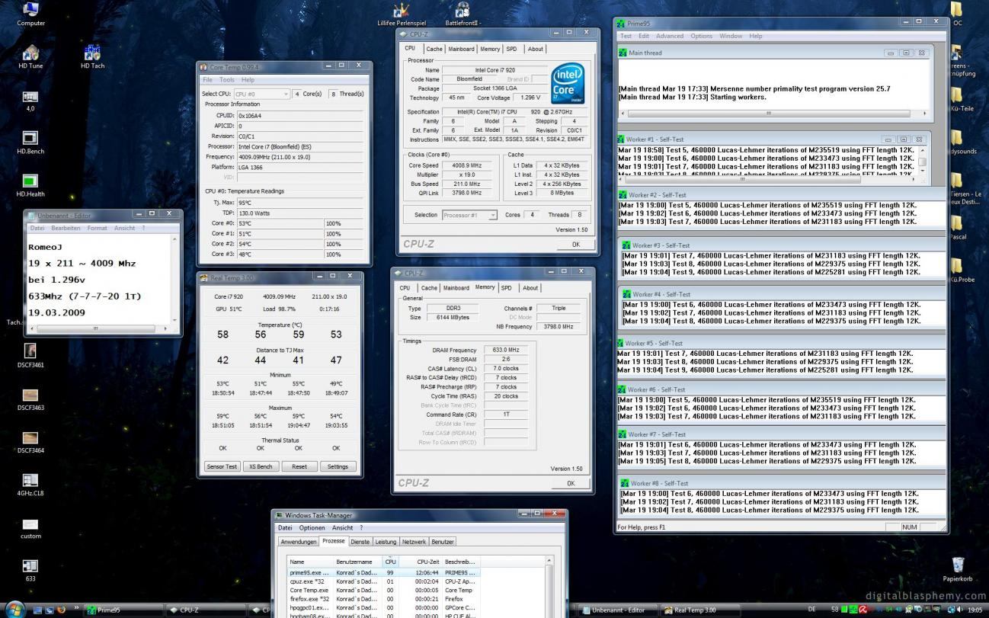This screenshot has height=618, width=989.
Task: Click OK in CPU-Z memory timings window
Action: click(571, 483)
